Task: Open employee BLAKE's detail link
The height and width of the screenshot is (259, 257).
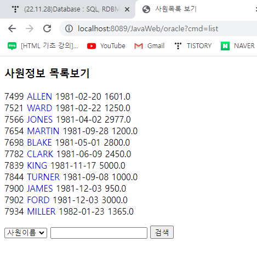Action: 39,142
